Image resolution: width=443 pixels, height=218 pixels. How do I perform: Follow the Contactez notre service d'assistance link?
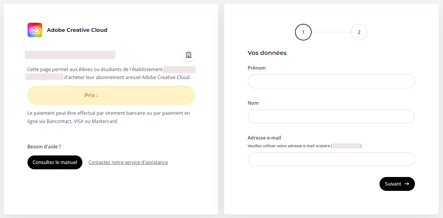[x=128, y=162]
